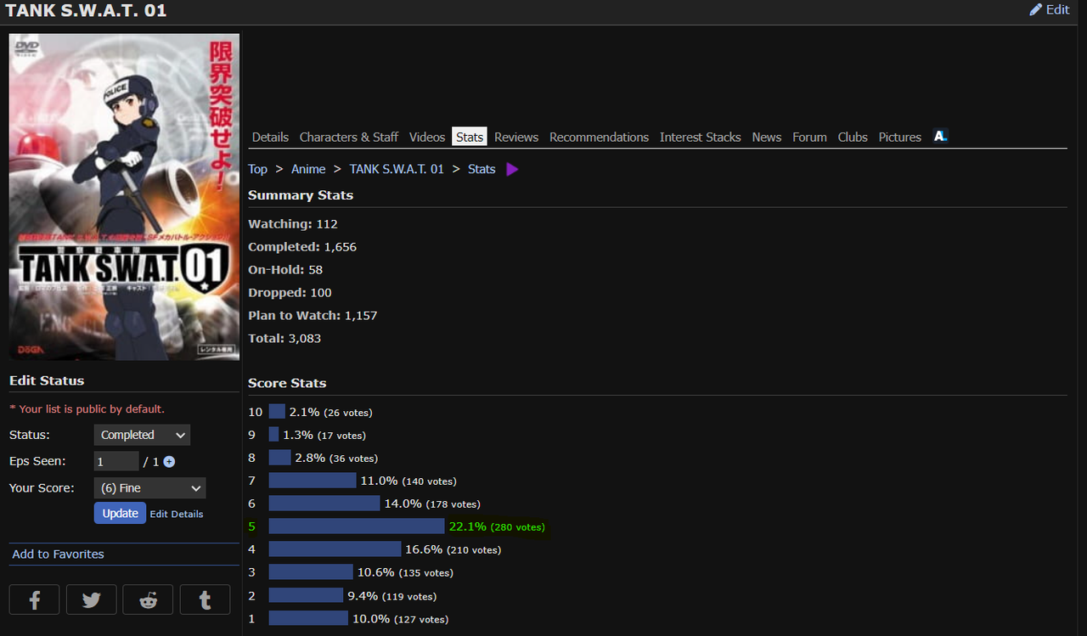The height and width of the screenshot is (636, 1087).
Task: Open the Status dropdown showing Completed
Action: pyautogui.click(x=142, y=435)
